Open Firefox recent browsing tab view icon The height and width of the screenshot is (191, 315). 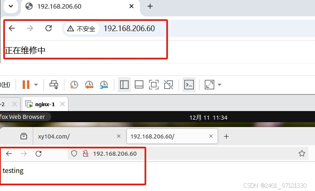point(24,136)
